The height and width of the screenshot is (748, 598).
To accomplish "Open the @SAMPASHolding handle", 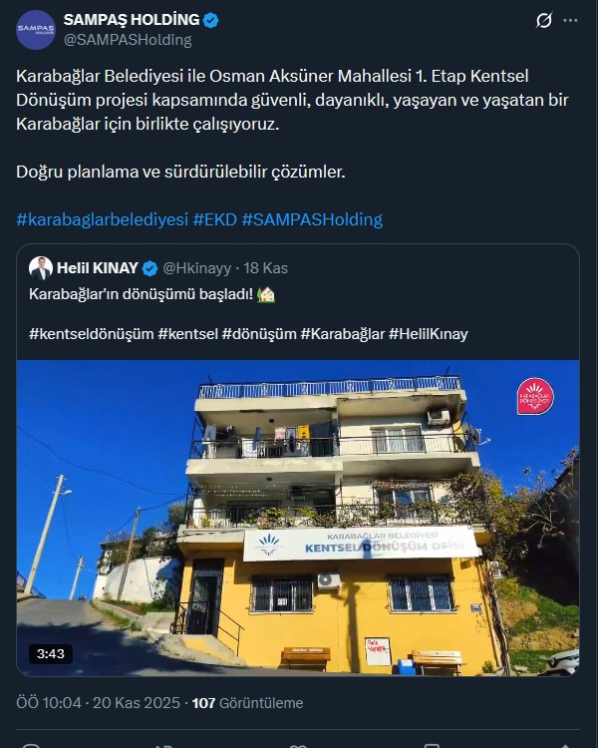I will [128, 40].
